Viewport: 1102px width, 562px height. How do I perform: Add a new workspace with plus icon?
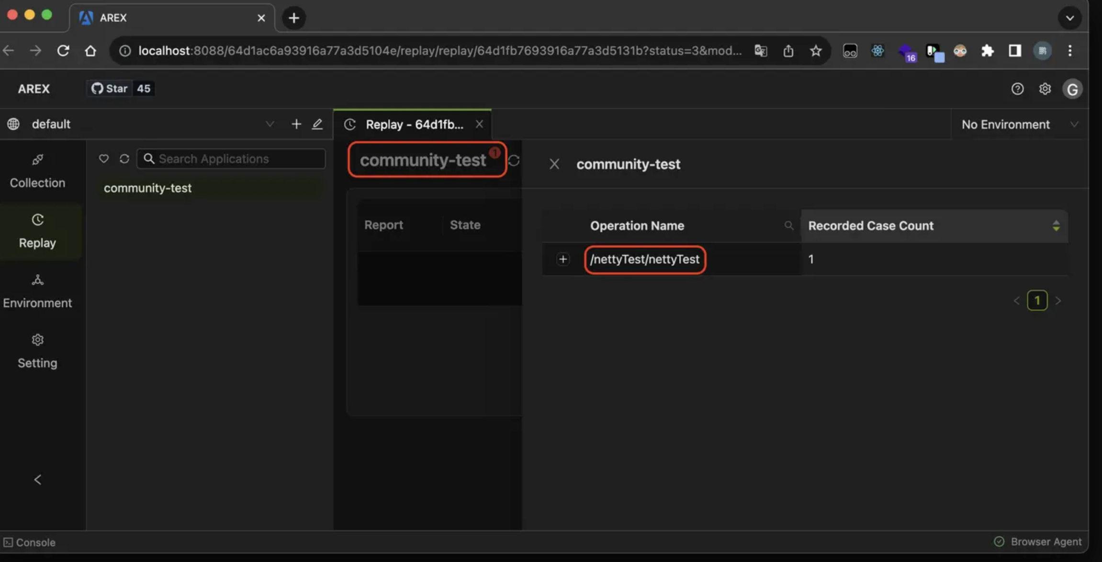coord(296,124)
